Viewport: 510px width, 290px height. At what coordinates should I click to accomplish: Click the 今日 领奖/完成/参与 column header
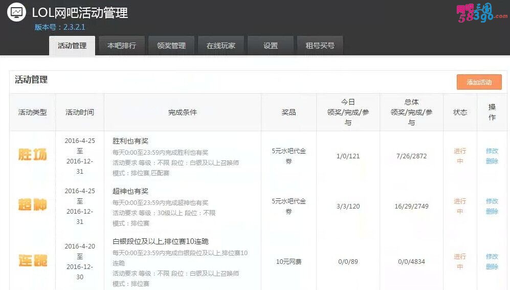[x=348, y=112]
